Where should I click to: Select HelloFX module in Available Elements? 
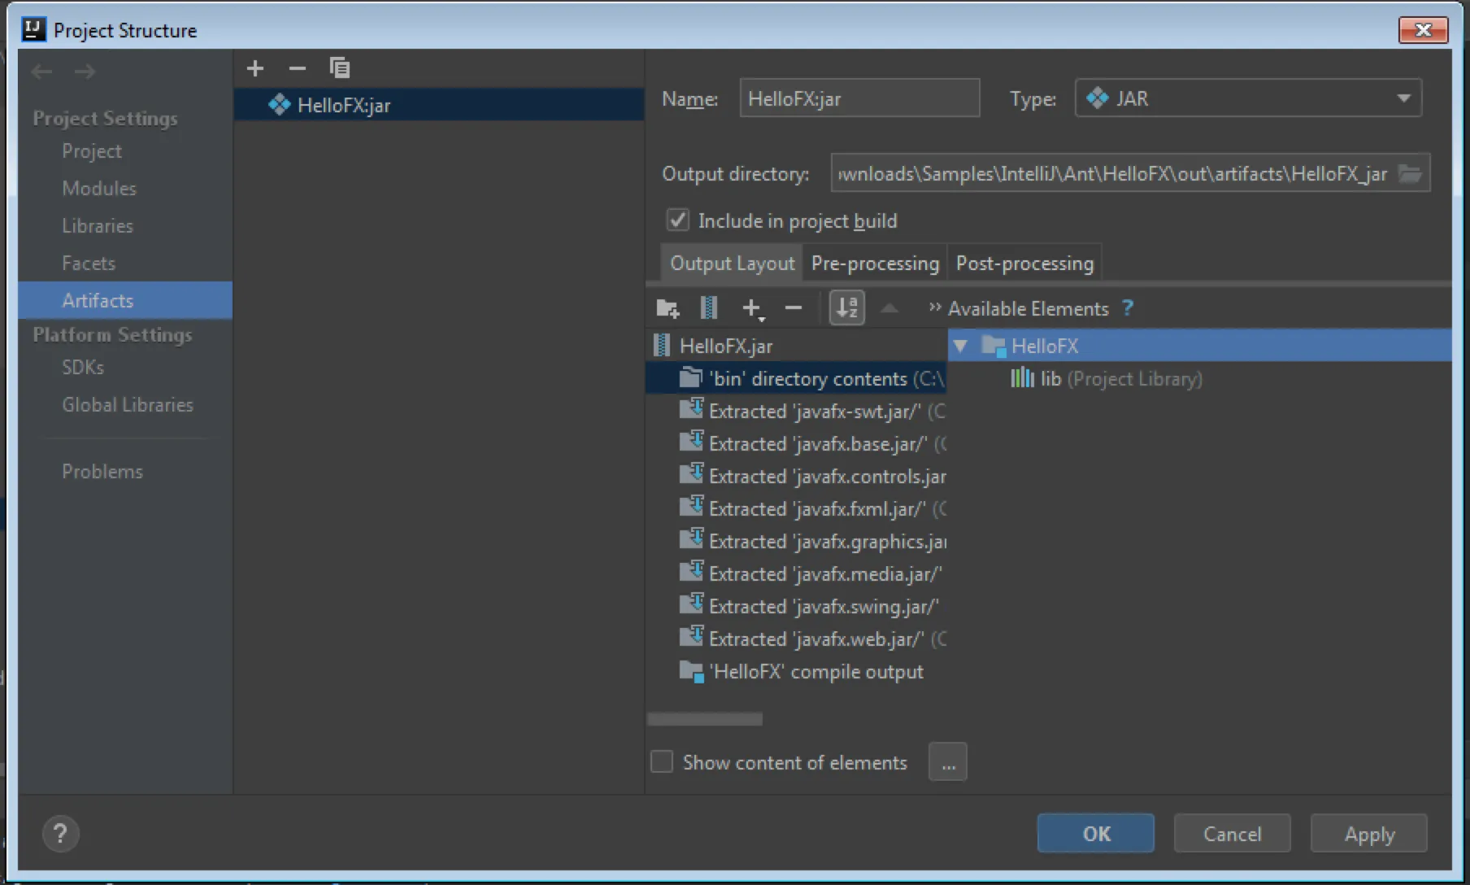1200,346
